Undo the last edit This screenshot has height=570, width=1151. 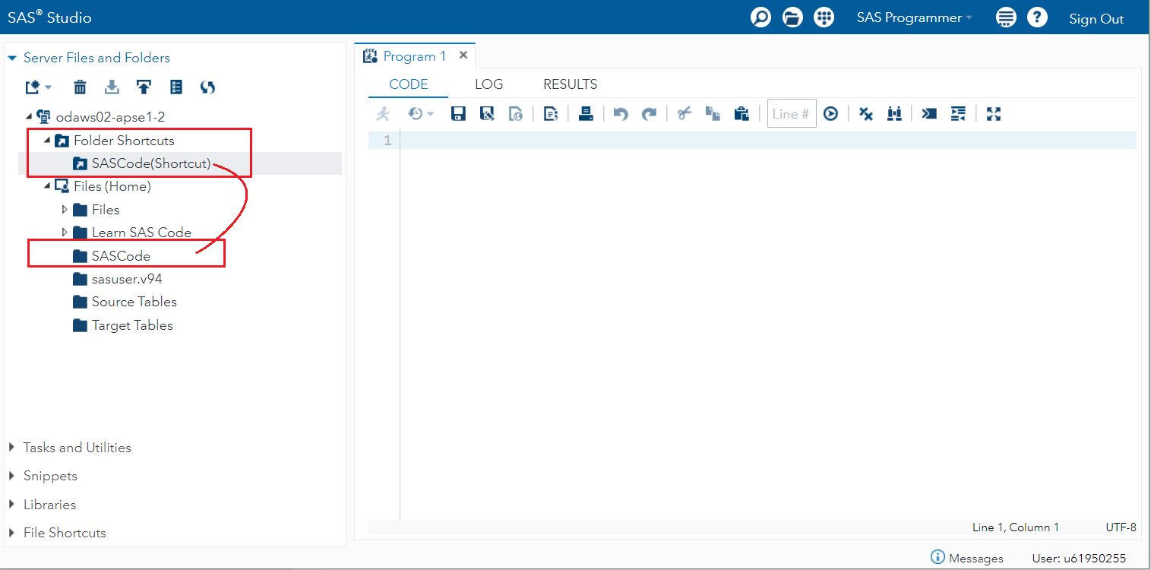coord(620,113)
